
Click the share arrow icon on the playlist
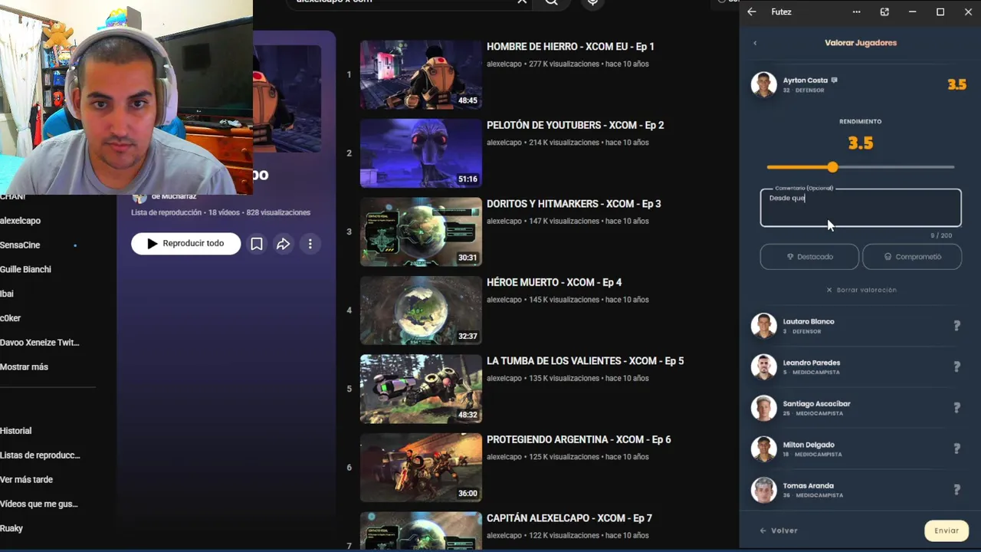click(x=283, y=244)
